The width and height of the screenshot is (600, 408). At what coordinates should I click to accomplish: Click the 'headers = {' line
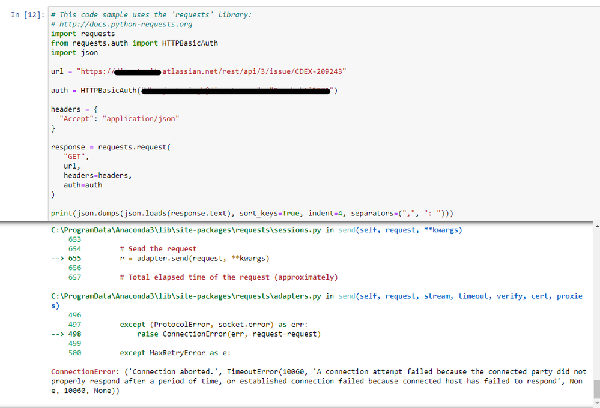74,109
